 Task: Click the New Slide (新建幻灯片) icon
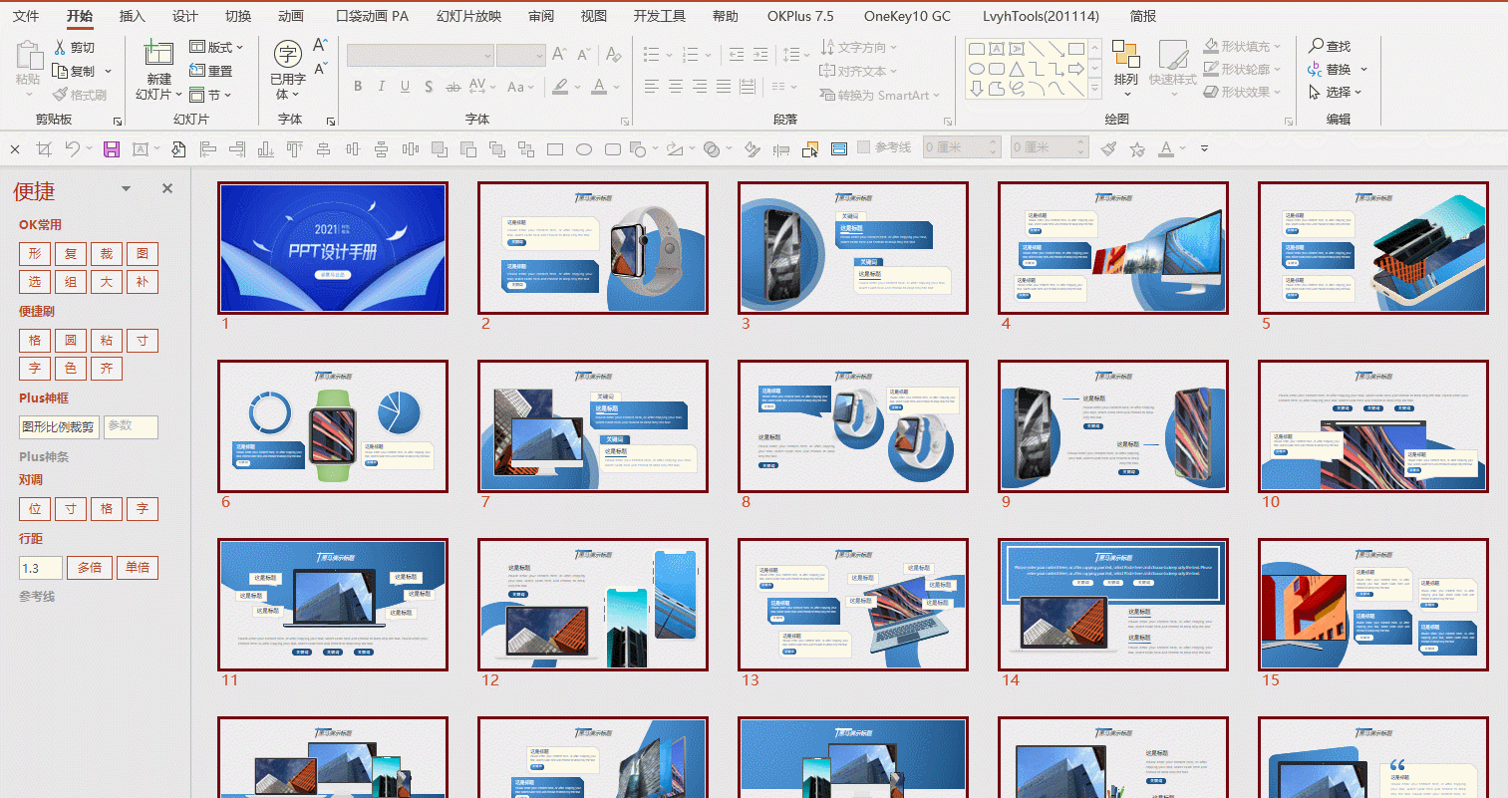point(158,54)
